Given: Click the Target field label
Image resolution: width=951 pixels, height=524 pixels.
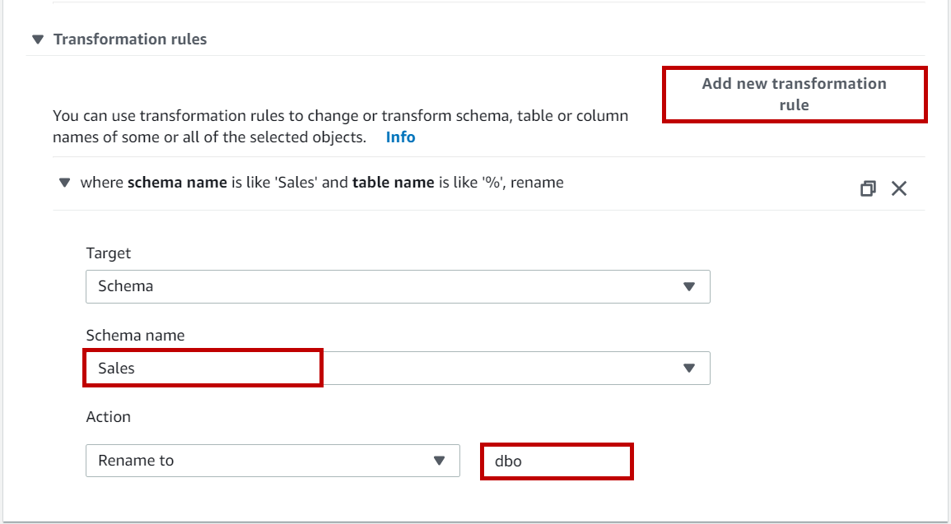Looking at the screenshot, I should pyautogui.click(x=109, y=253).
